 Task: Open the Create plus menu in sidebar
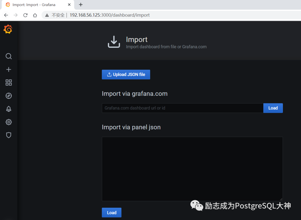(x=9, y=69)
